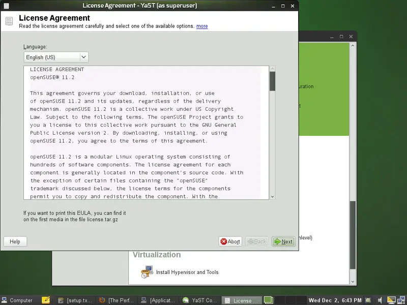Click the green workspace switcher square

point(269,300)
